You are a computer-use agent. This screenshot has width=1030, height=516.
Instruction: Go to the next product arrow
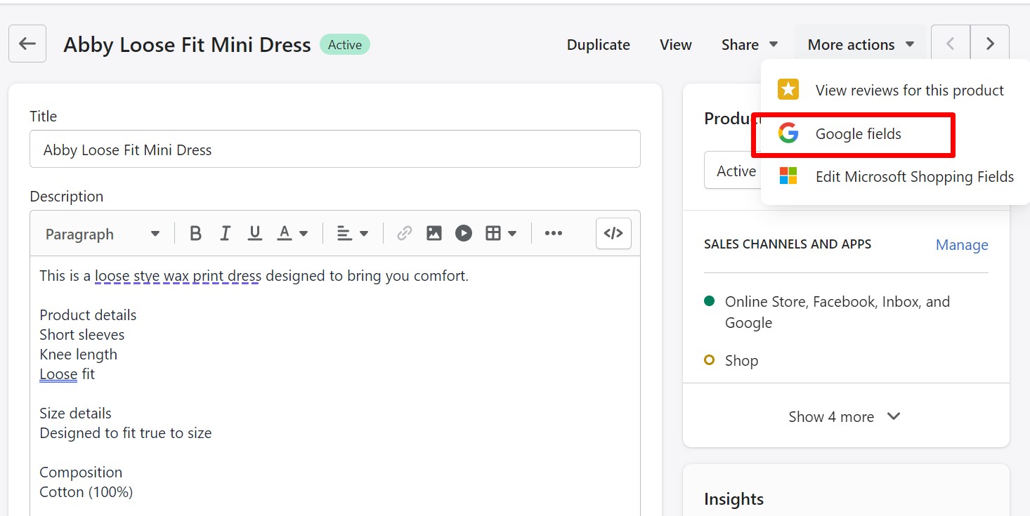[x=990, y=44]
